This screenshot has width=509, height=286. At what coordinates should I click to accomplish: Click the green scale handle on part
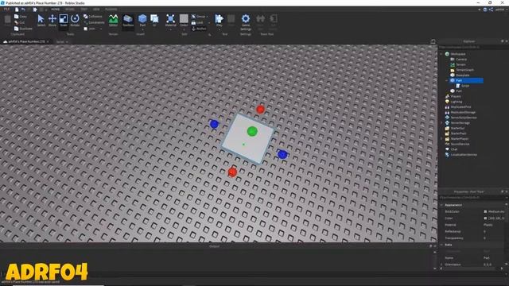(x=252, y=131)
